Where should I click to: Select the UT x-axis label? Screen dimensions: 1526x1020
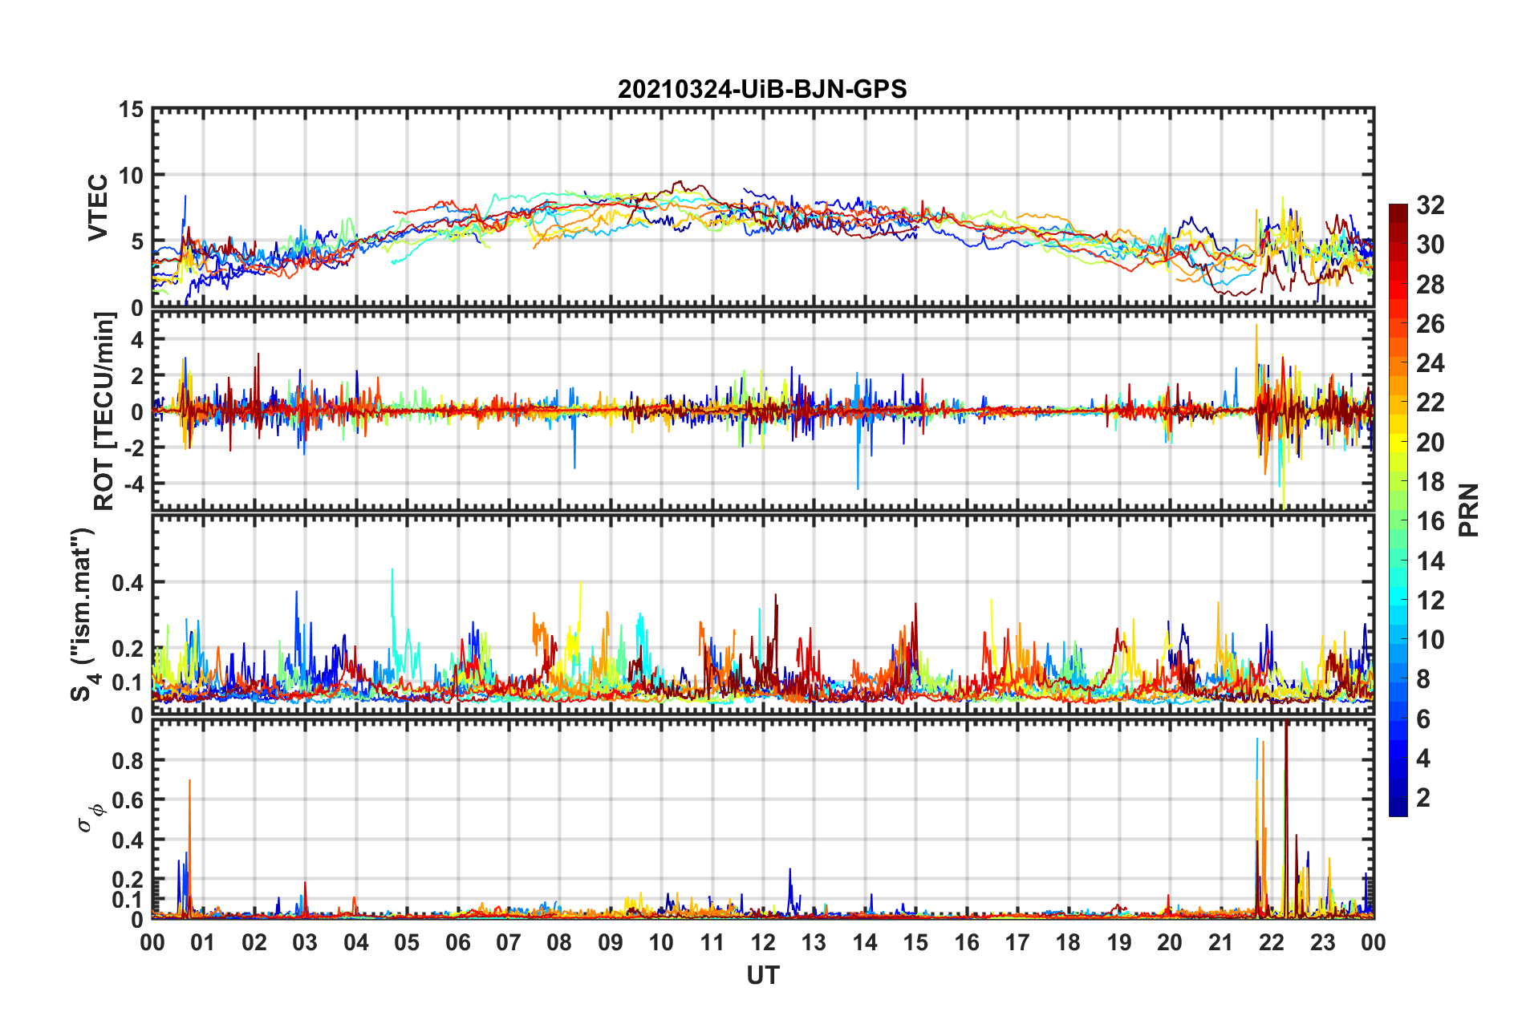[763, 975]
